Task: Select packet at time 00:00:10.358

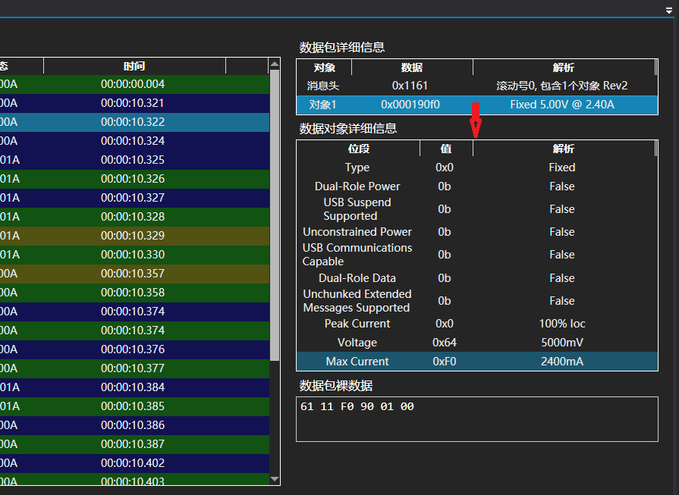Action: 134,293
